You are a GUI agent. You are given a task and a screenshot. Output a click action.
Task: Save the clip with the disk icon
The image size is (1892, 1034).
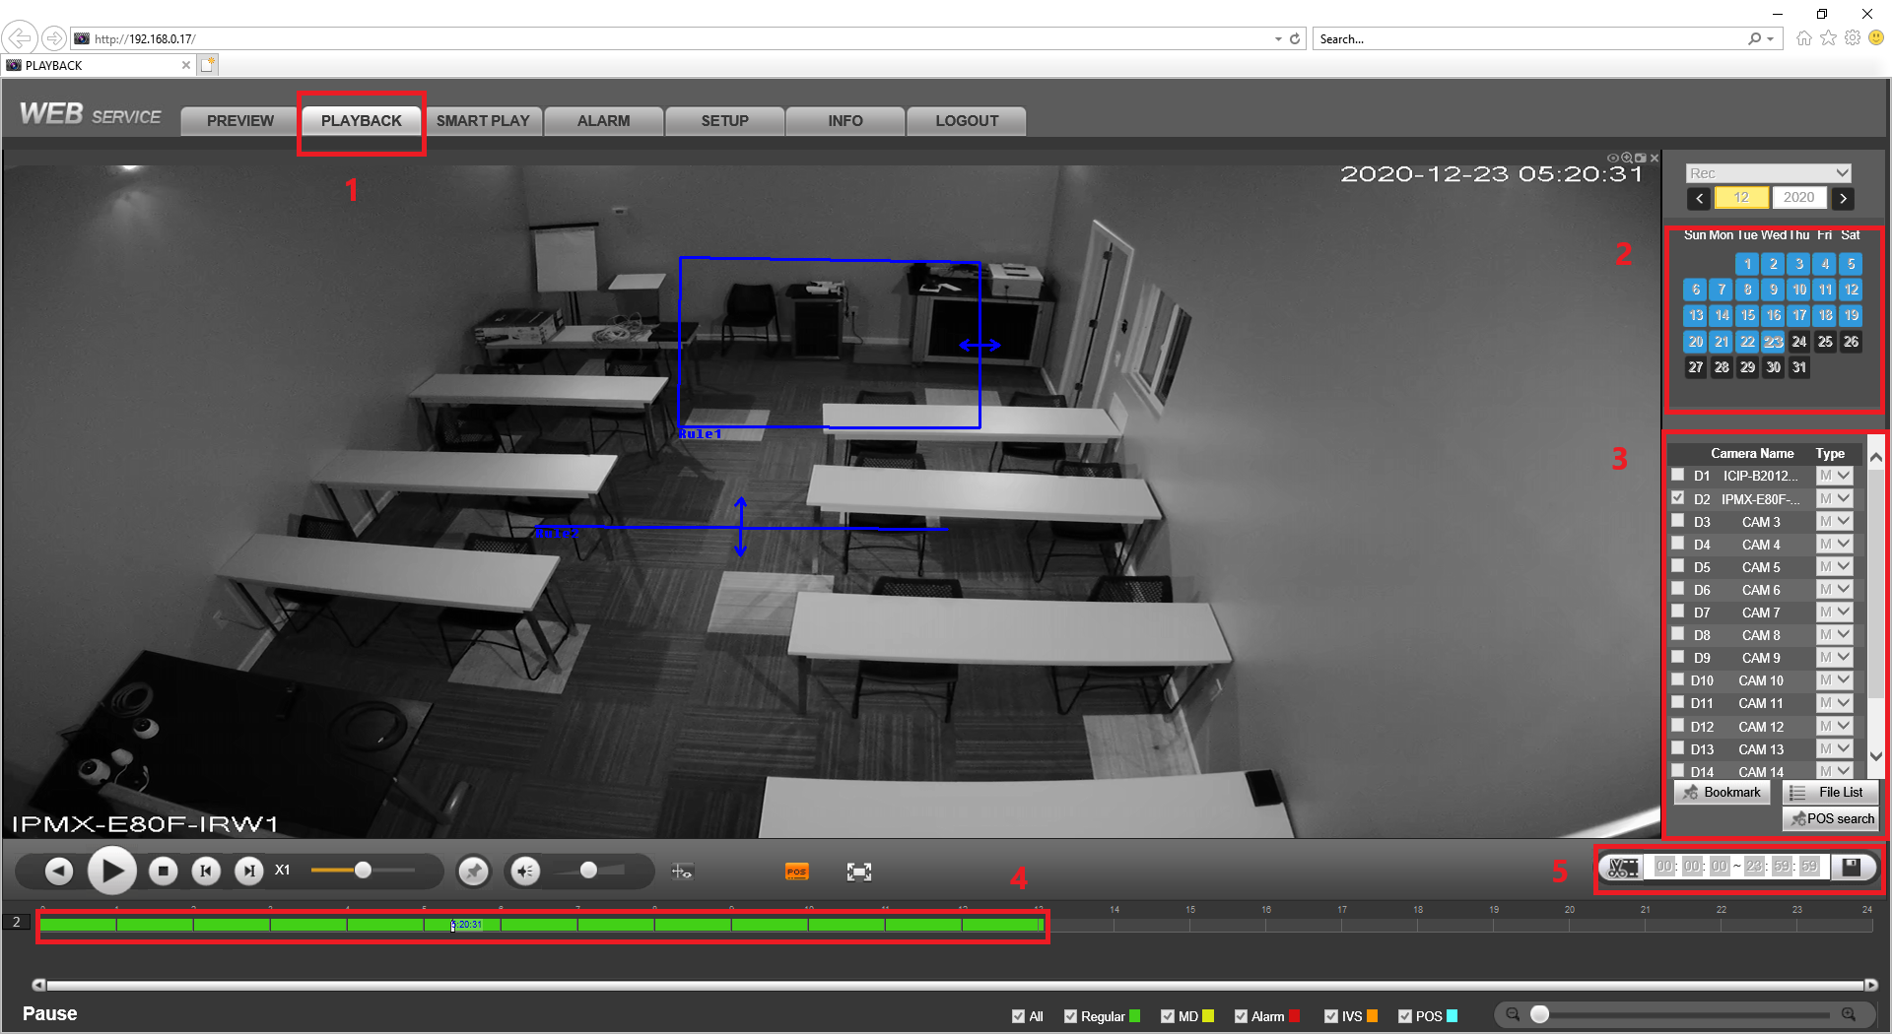1852,867
